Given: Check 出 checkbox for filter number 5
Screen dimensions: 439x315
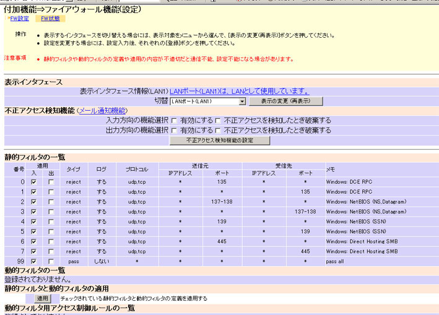Looking at the screenshot, I should tap(51, 231).
